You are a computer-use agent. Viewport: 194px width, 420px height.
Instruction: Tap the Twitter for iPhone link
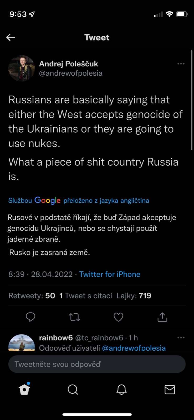[x=110, y=274]
